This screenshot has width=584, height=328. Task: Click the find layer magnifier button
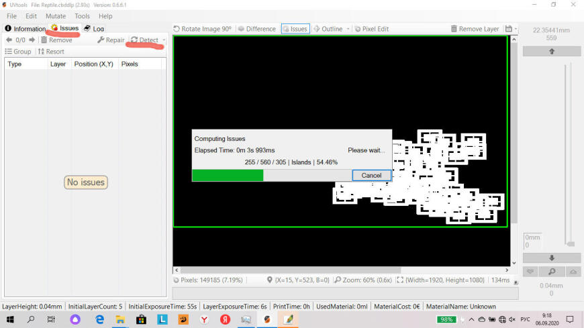pyautogui.click(x=552, y=272)
